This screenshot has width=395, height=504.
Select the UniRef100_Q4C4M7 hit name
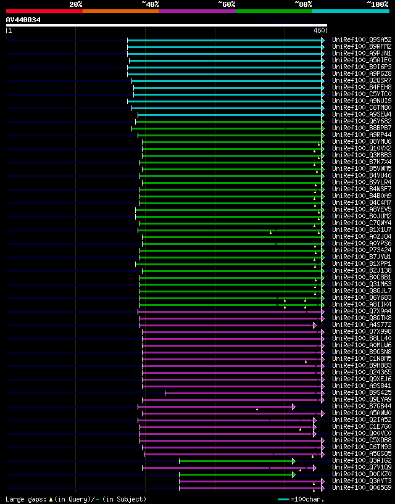coord(362,202)
